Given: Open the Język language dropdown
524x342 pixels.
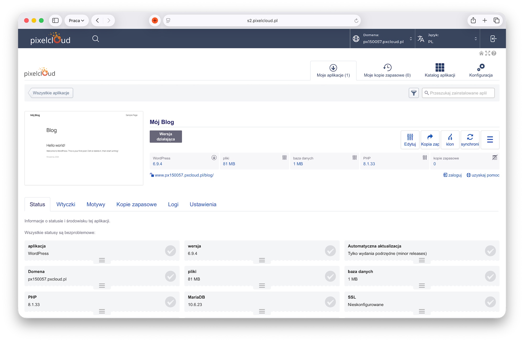Looking at the screenshot, I should [x=447, y=39].
